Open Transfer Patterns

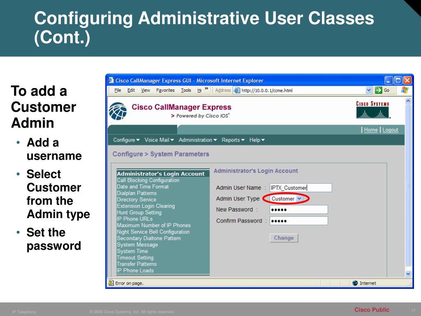[x=136, y=264]
